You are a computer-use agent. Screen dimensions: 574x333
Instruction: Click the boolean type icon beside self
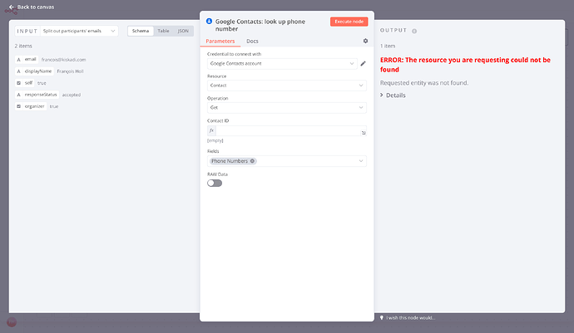pos(18,83)
